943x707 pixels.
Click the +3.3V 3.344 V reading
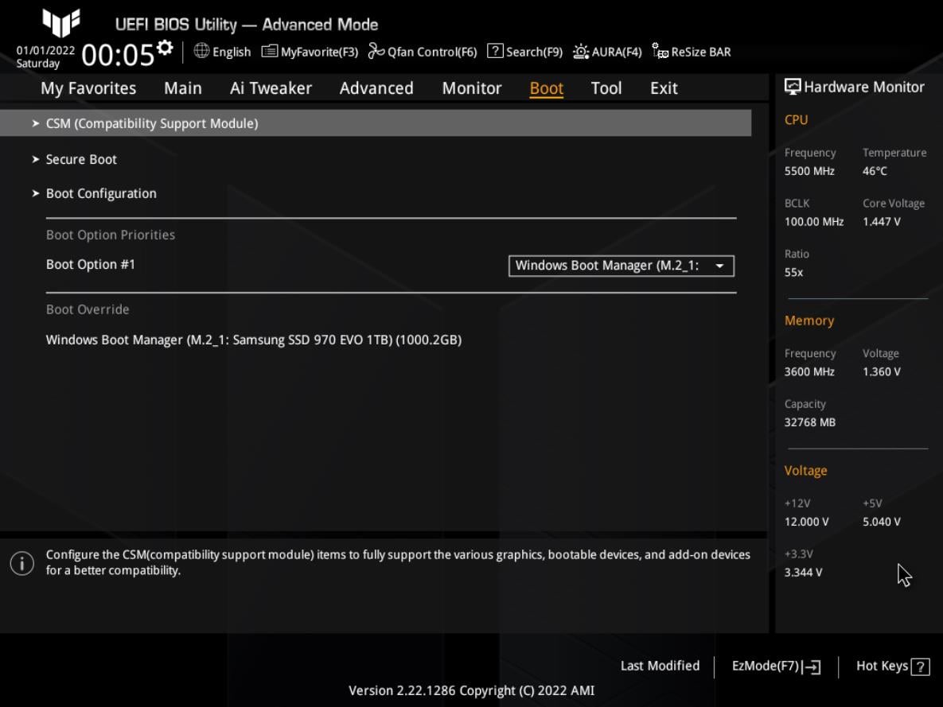click(803, 573)
